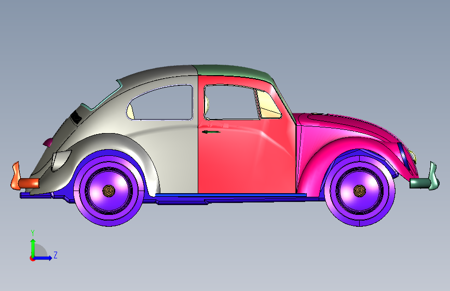Click the blue Z axis arrow of the triad
Viewport: 450px width, 291px height.
tap(43, 258)
